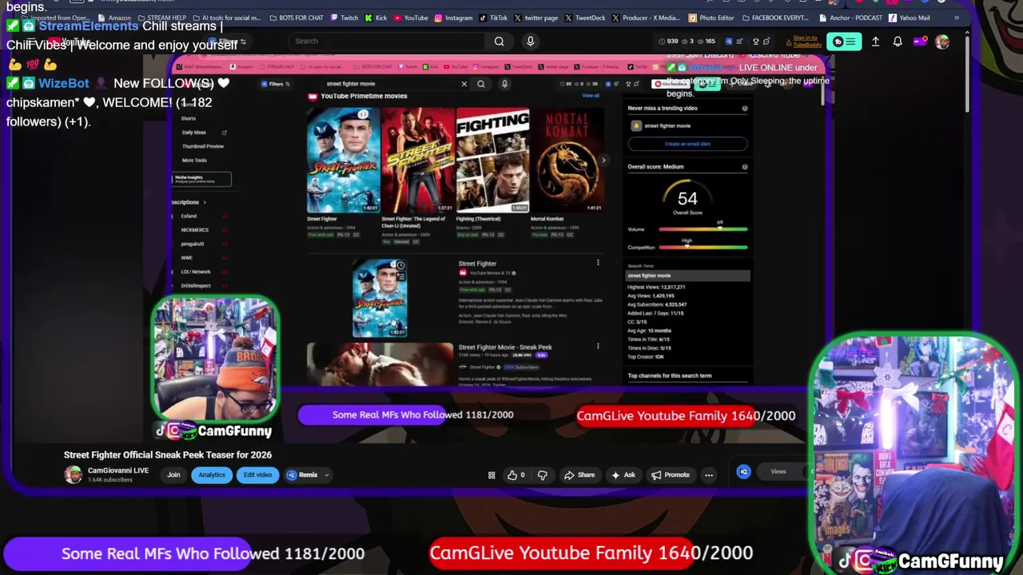Click help icon beside 'Never miss a trending video'
This screenshot has width=1023, height=575.
click(745, 108)
